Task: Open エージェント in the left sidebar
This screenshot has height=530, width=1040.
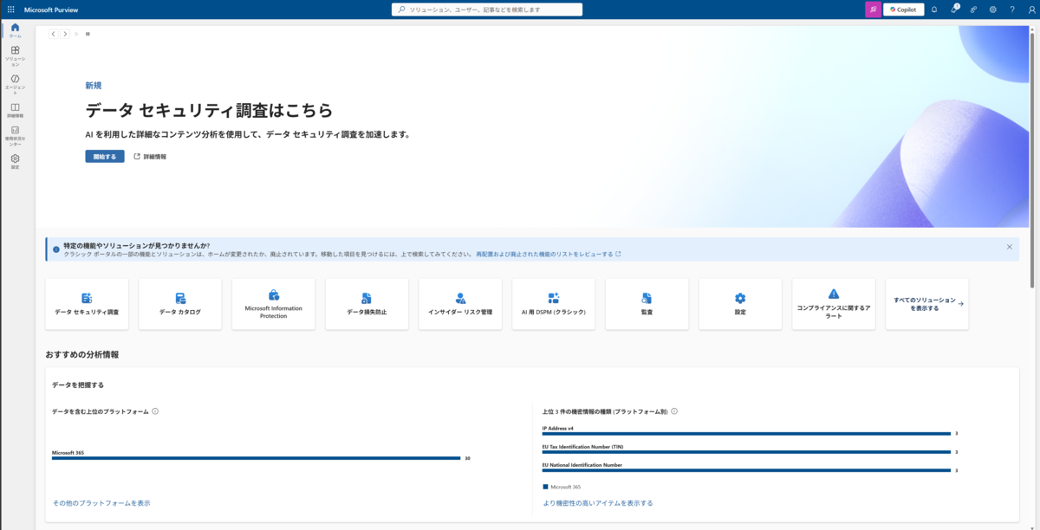Action: click(x=15, y=84)
